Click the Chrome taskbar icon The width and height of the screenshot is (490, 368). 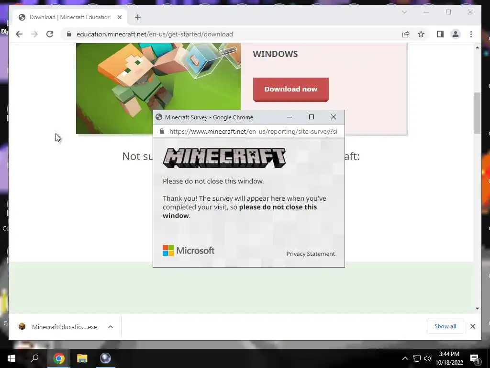pos(58,358)
